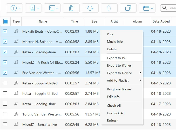Expand the Export to Device submenu arrow
The image size is (176, 130).
tap(140, 73)
